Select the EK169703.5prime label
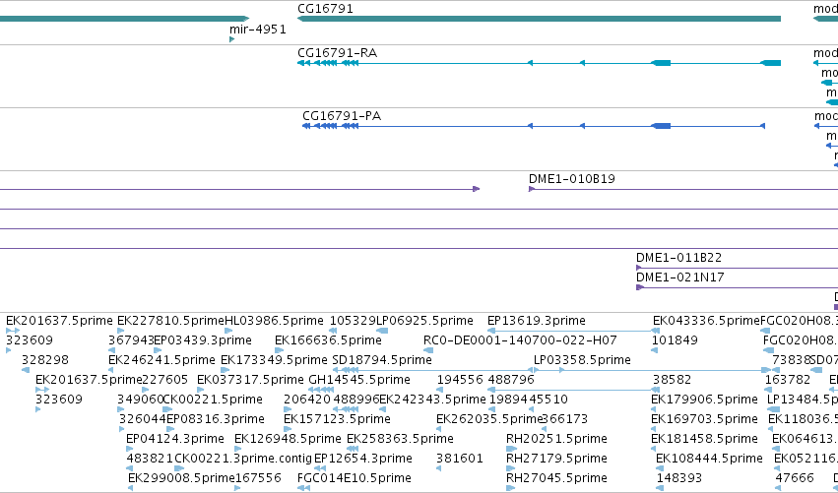 pos(704,419)
